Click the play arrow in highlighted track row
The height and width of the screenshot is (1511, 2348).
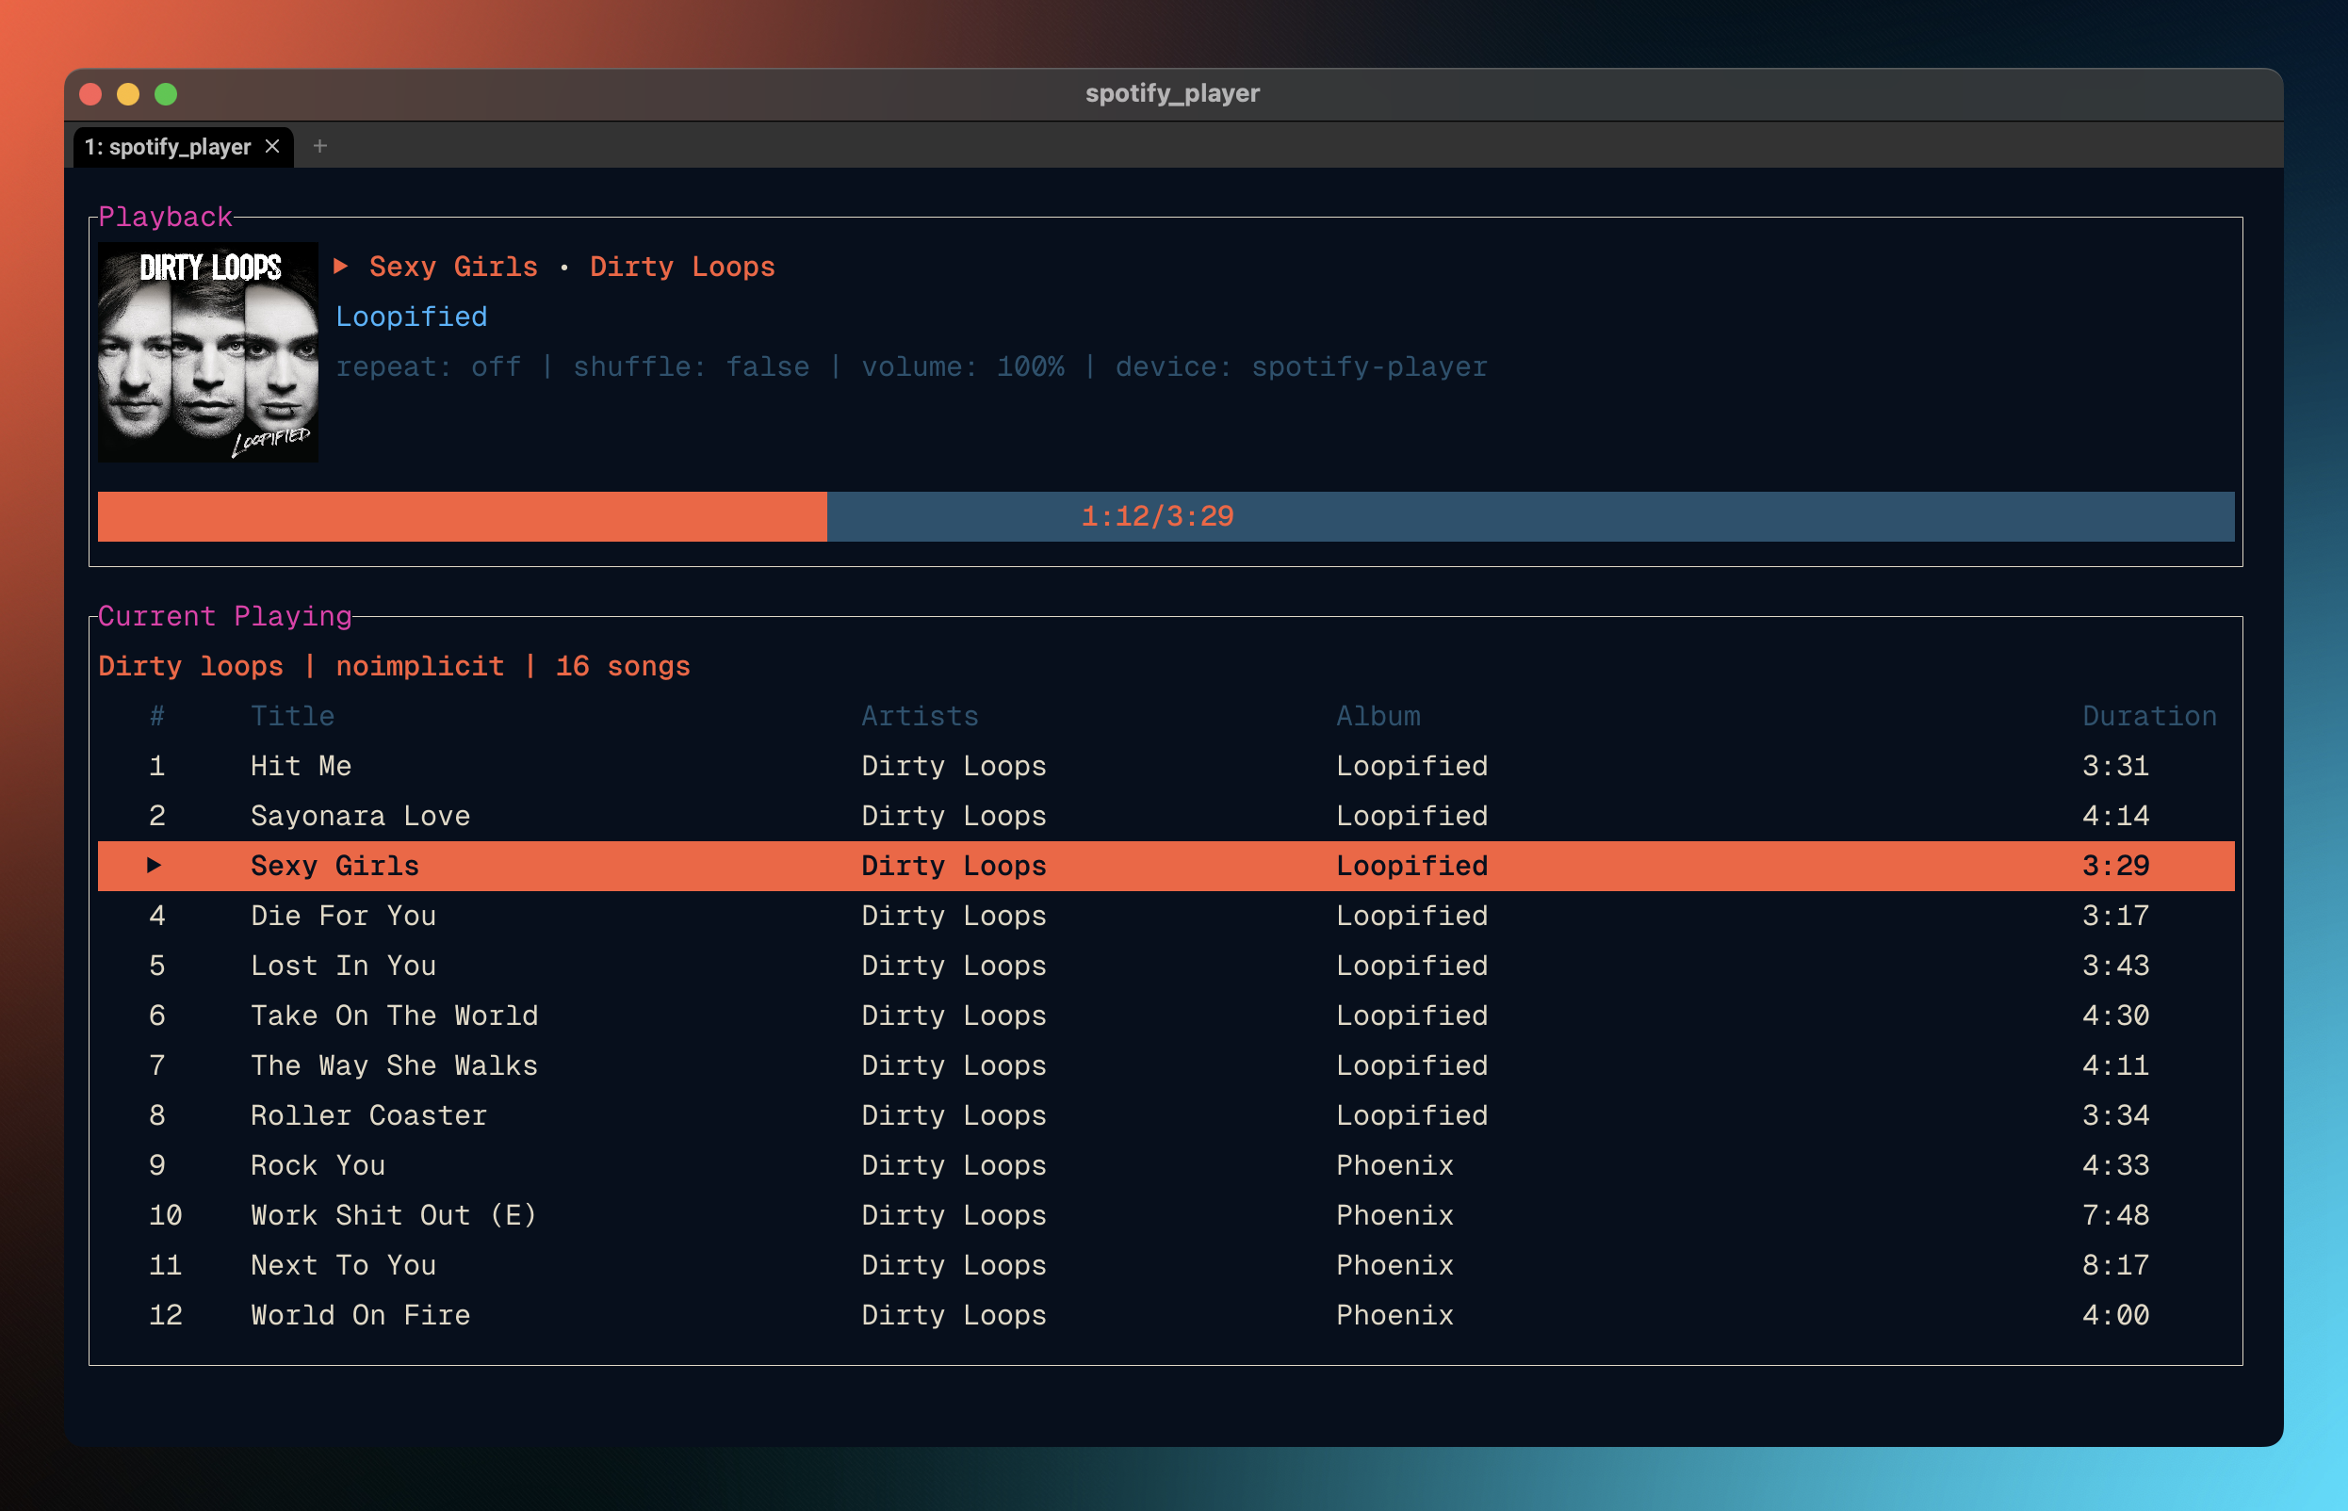[154, 865]
